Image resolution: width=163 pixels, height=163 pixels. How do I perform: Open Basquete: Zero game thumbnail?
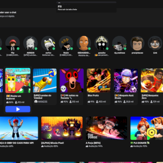pos(152,81)
